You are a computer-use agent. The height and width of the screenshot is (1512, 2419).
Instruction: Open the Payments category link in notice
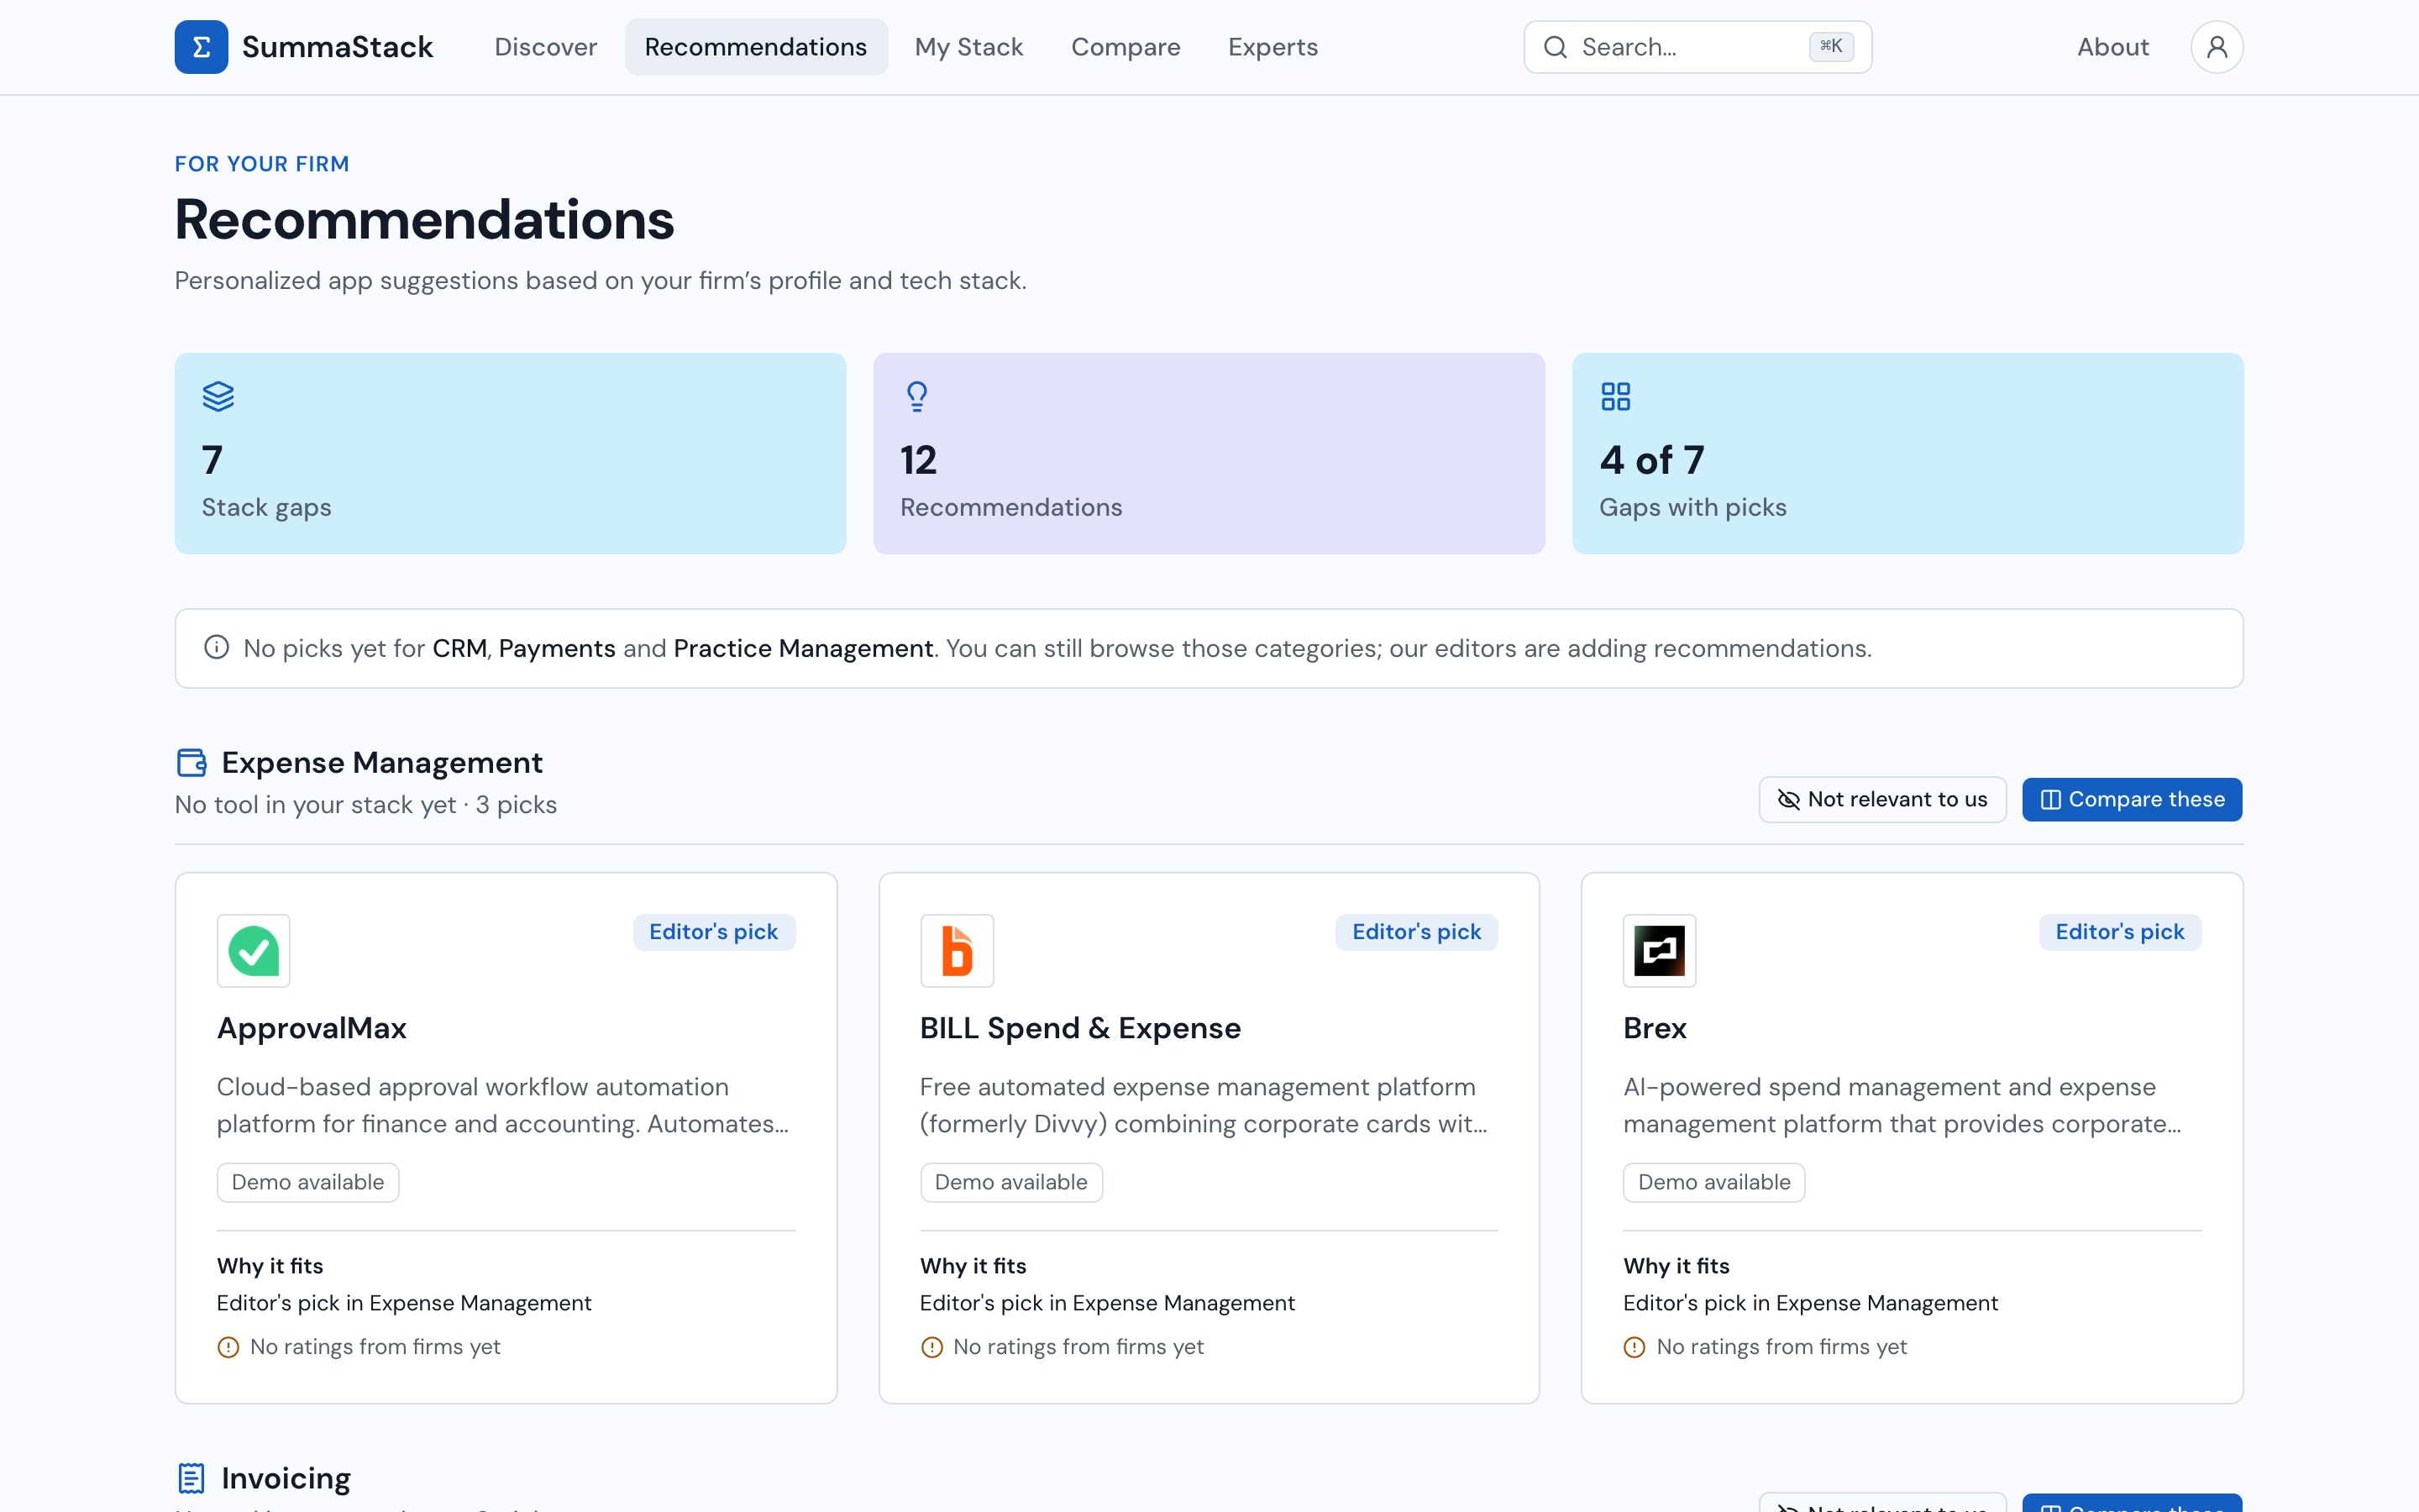tap(557, 648)
